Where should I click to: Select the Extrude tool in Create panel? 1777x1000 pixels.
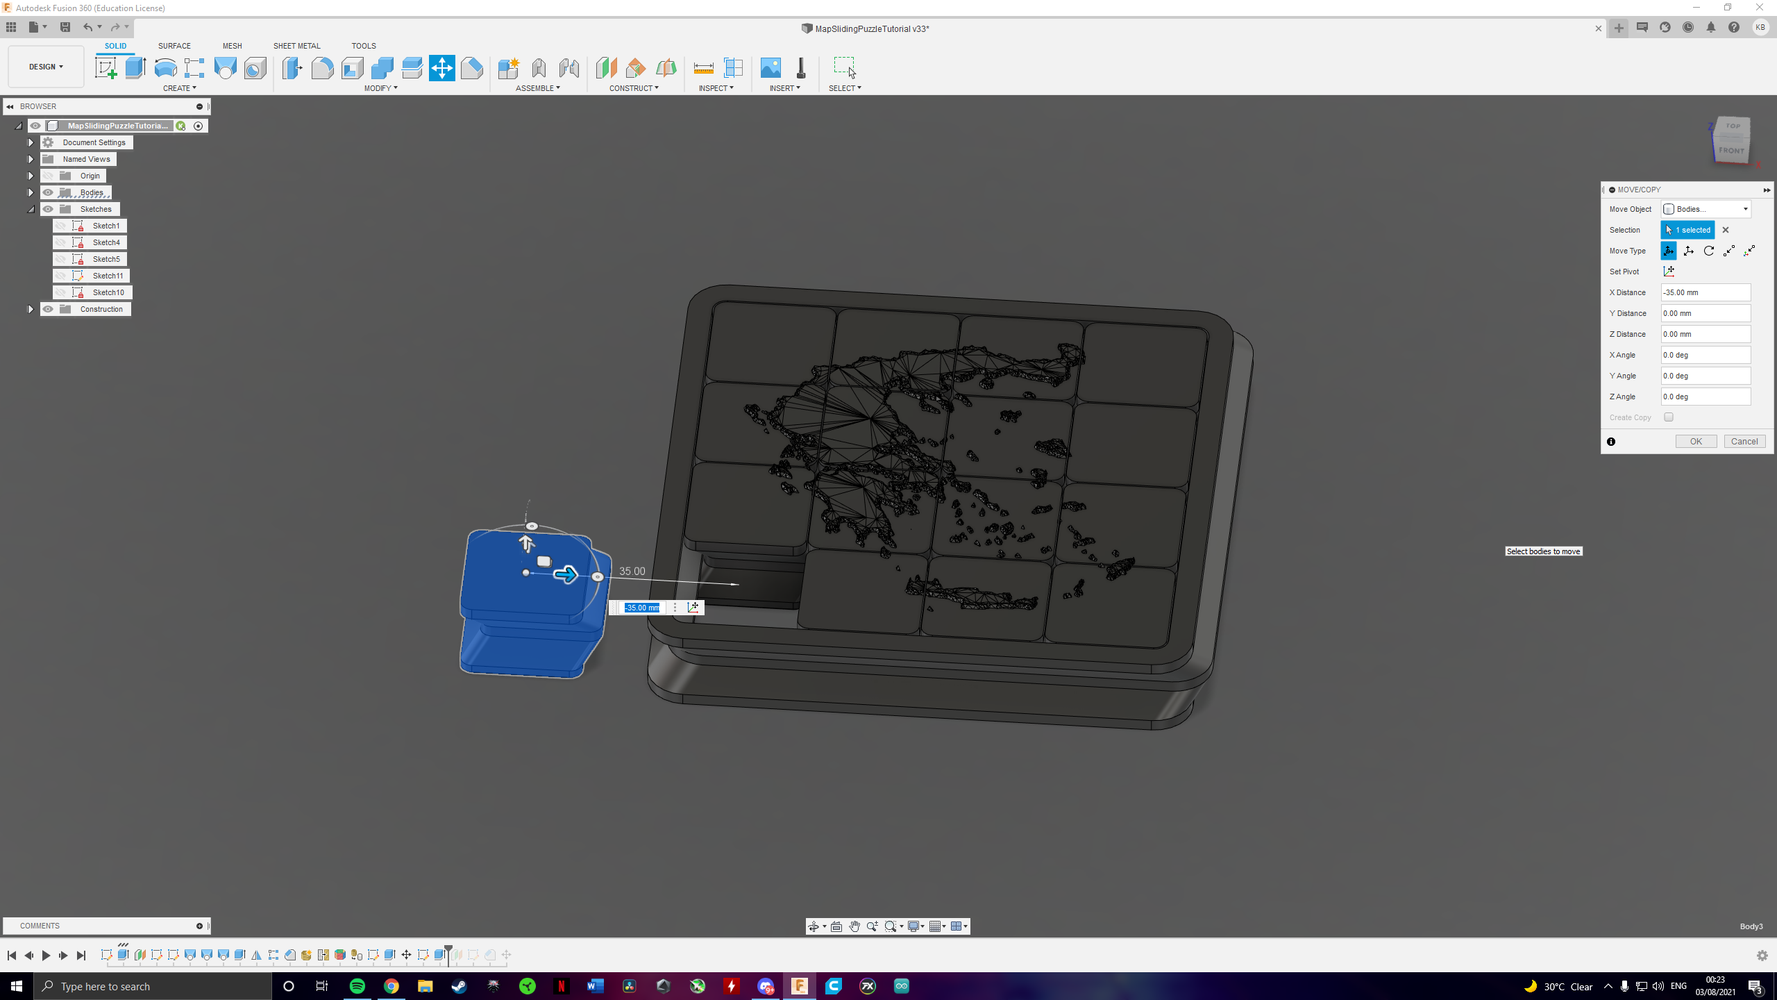(135, 67)
